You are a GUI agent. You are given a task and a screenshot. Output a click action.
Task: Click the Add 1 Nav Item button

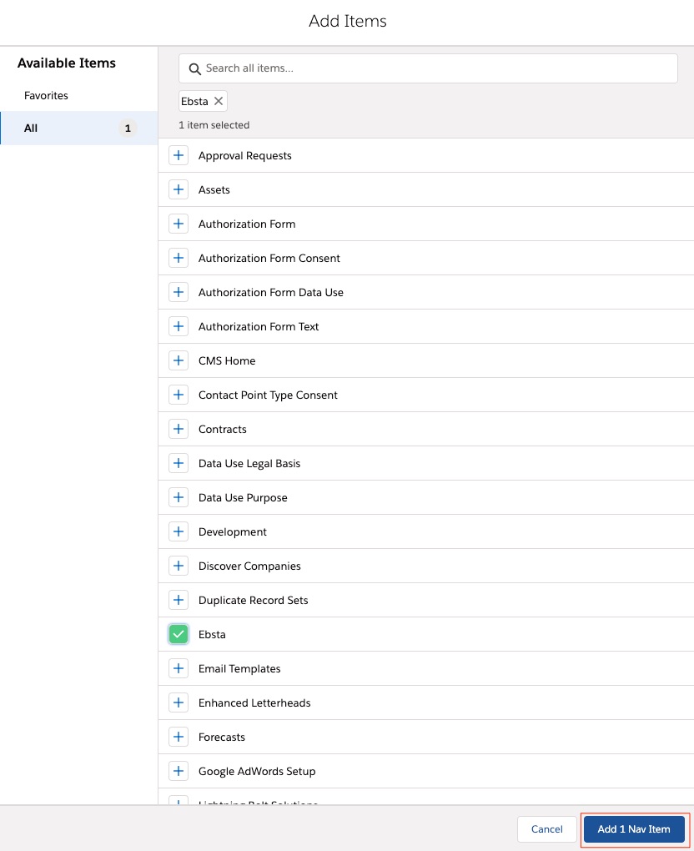click(x=634, y=829)
